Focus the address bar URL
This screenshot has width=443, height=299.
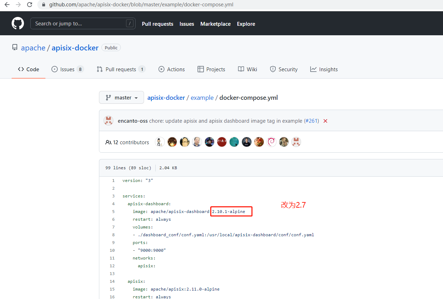[x=141, y=5]
